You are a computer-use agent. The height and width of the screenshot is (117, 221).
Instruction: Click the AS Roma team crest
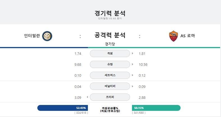click(173, 36)
